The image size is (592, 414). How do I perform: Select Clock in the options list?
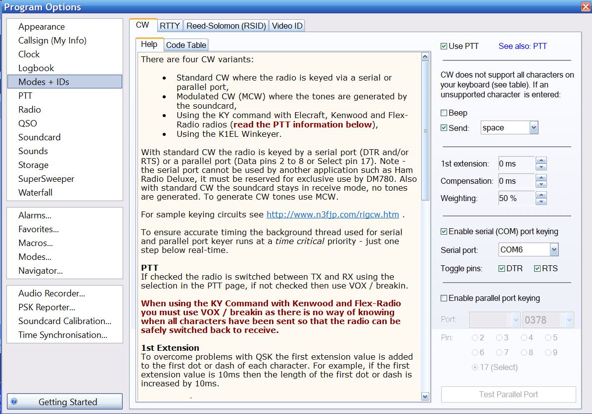[65, 54]
